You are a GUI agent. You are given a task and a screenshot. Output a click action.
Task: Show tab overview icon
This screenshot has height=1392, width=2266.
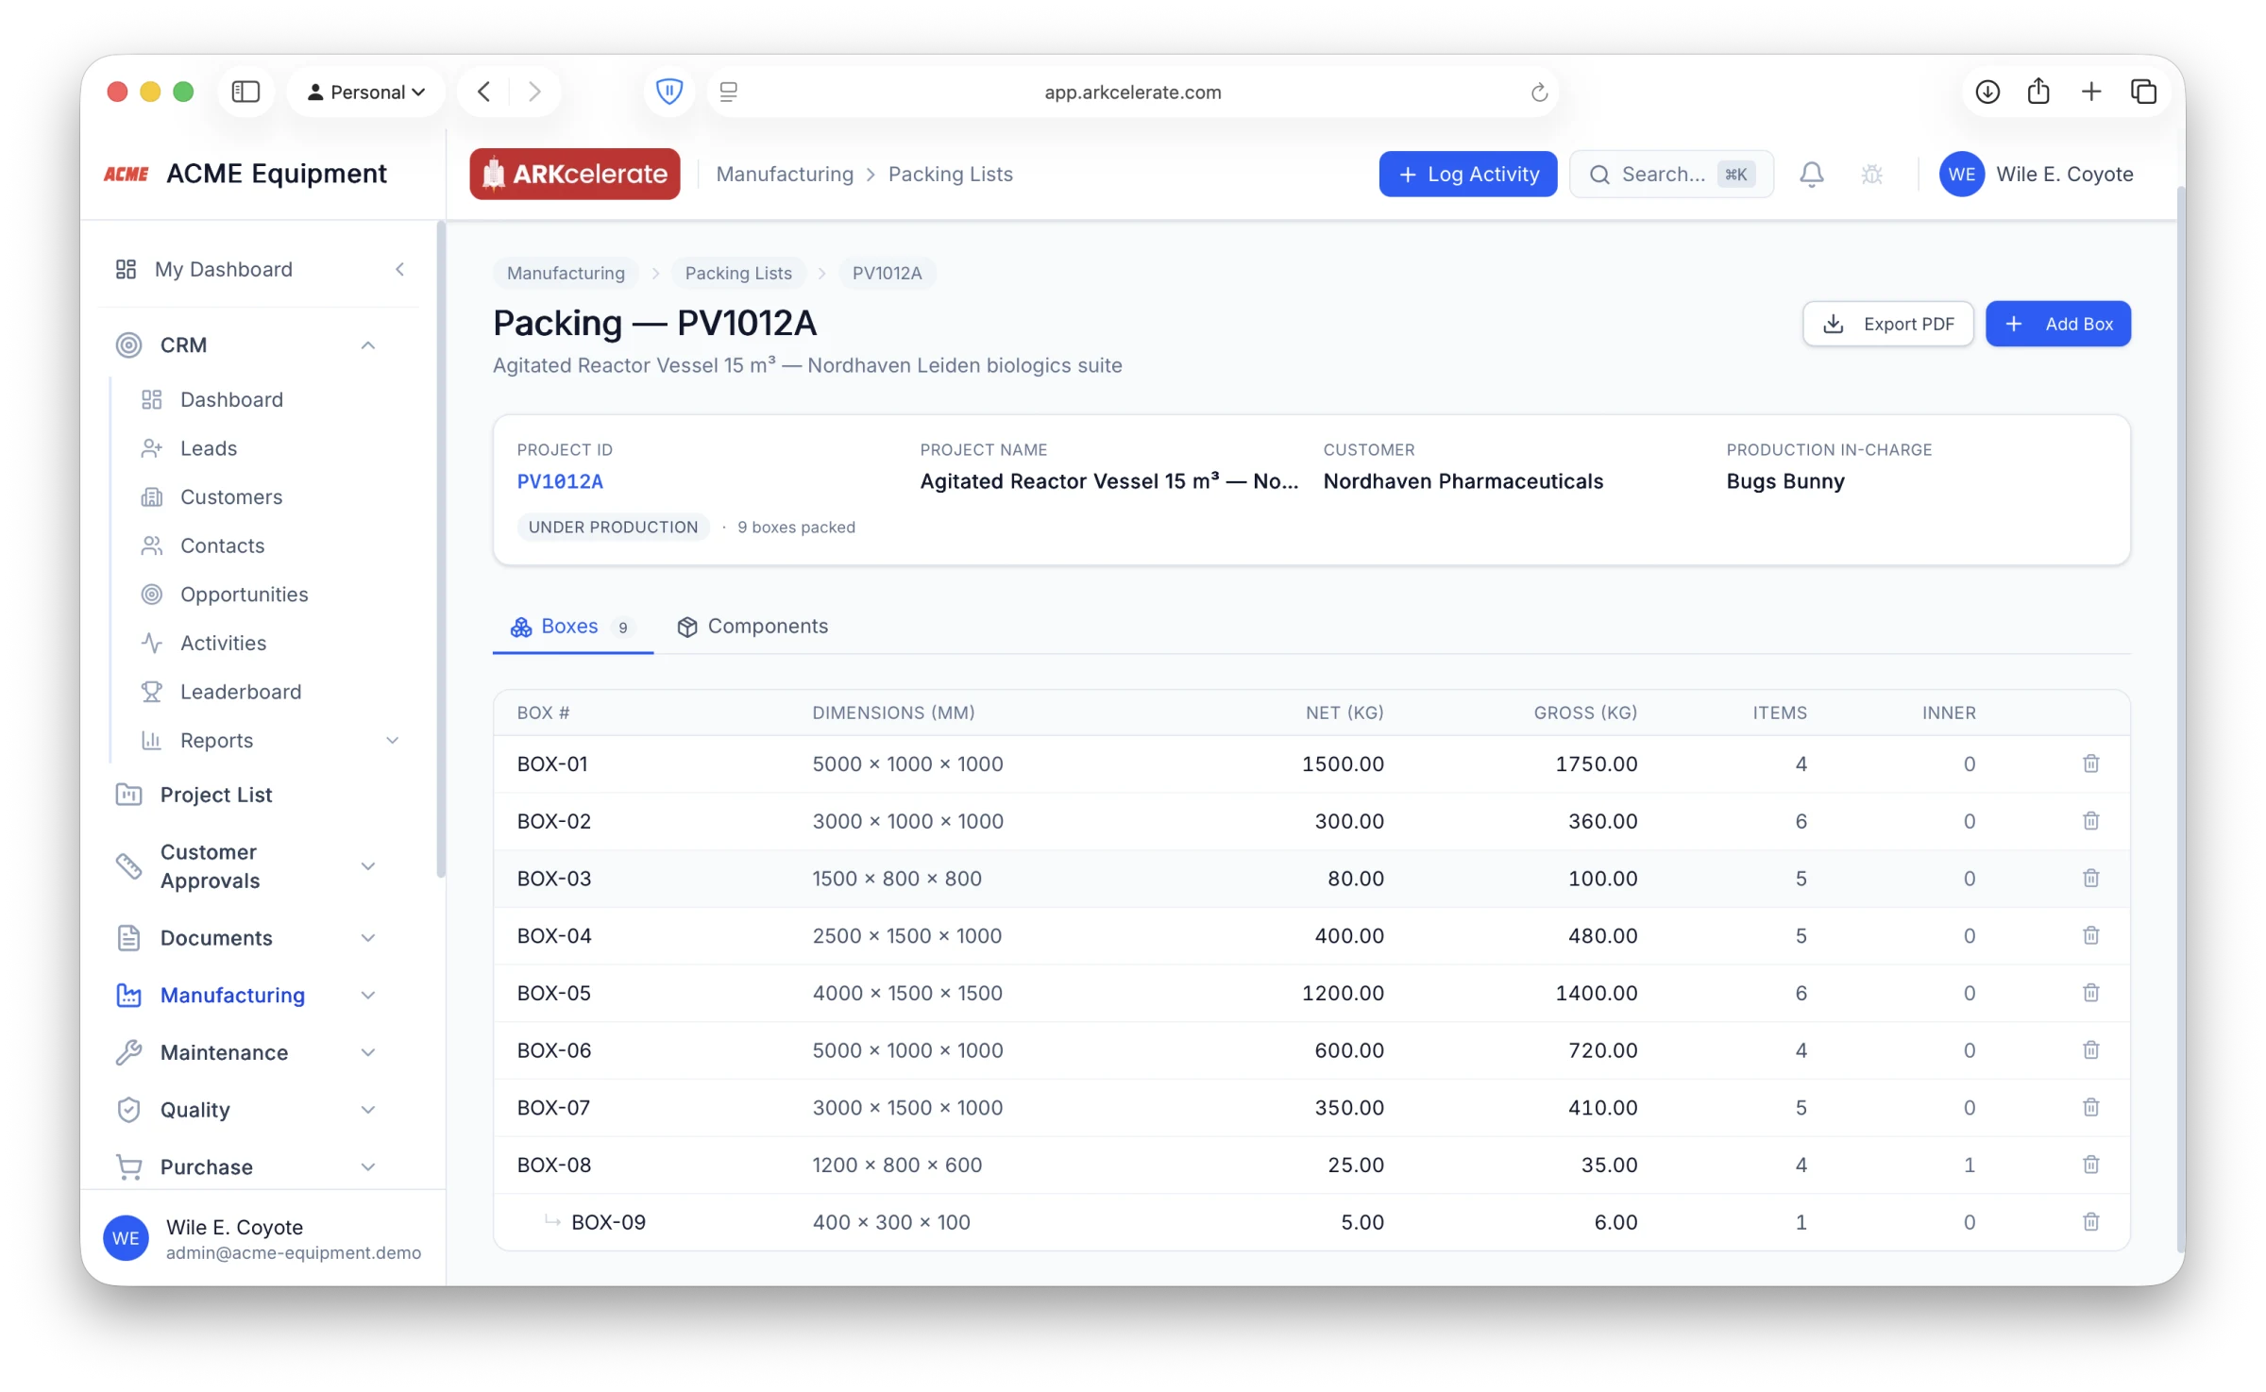click(x=2143, y=92)
